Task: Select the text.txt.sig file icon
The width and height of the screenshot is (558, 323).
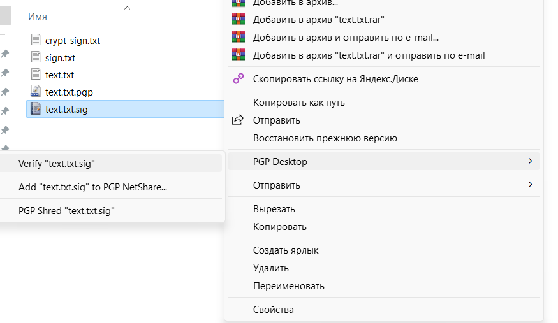Action: pyautogui.click(x=36, y=109)
